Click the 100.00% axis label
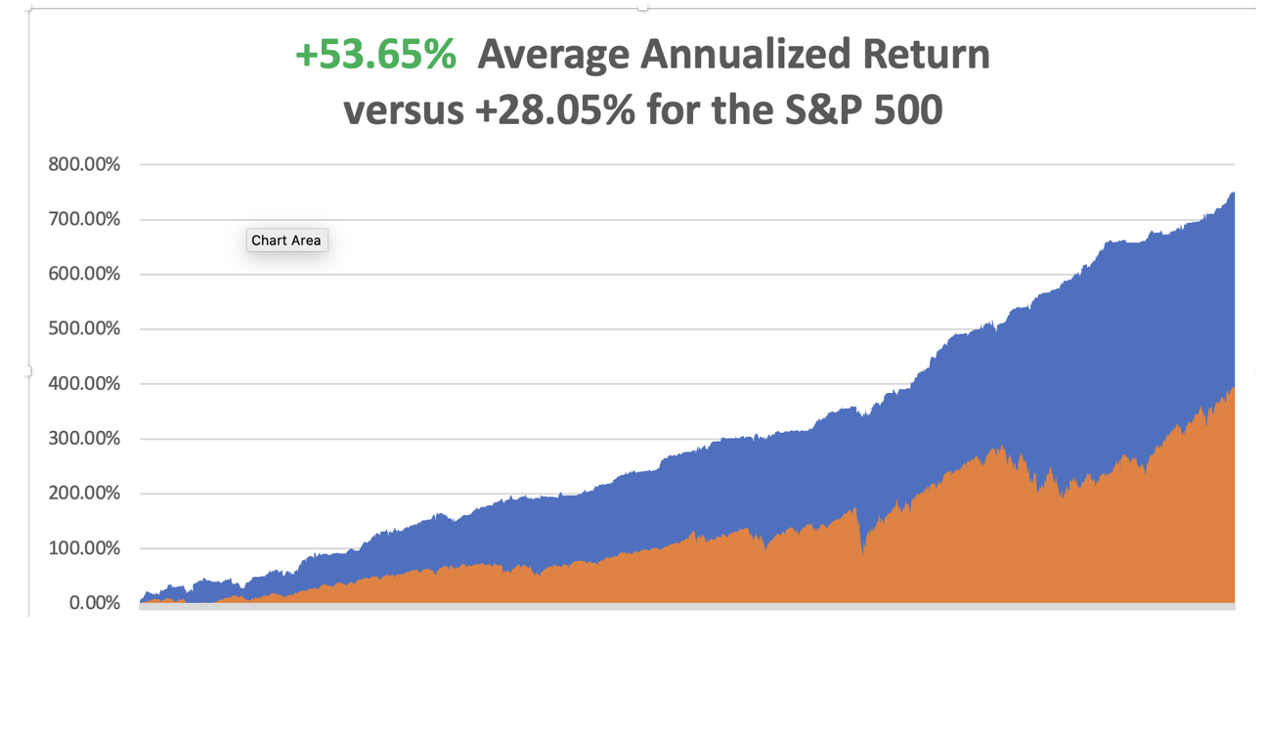 pyautogui.click(x=84, y=548)
